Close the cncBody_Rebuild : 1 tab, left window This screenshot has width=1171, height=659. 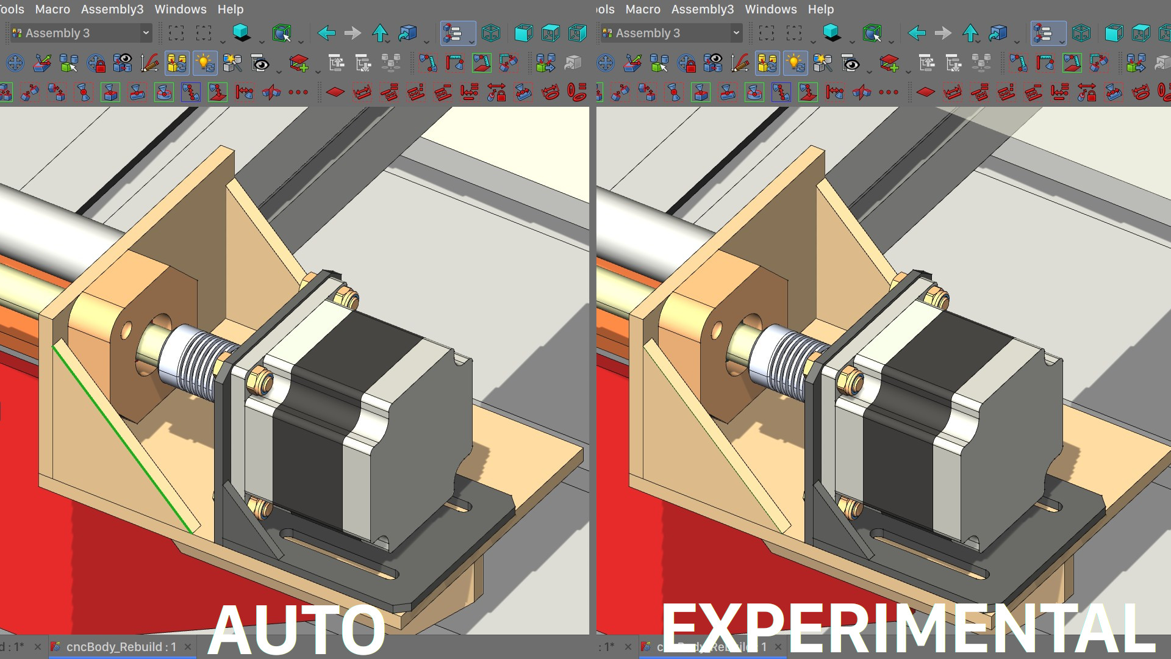188,647
